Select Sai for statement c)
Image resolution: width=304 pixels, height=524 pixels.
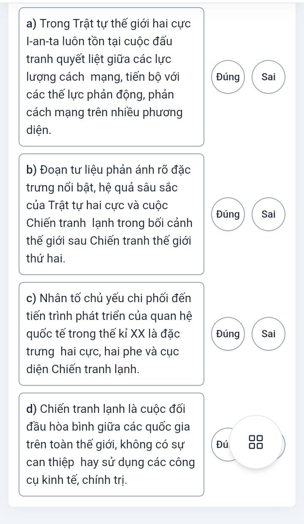(269, 334)
